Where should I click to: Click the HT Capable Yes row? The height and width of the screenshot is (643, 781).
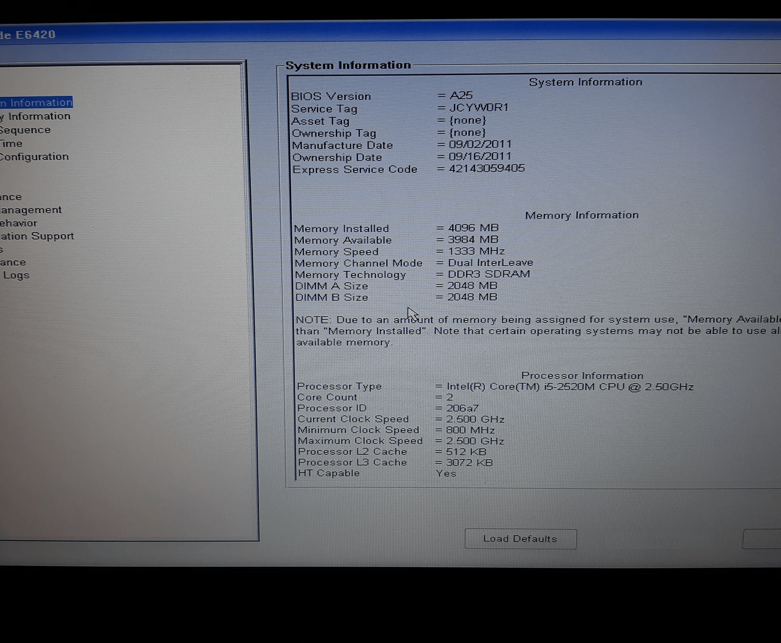click(x=377, y=473)
